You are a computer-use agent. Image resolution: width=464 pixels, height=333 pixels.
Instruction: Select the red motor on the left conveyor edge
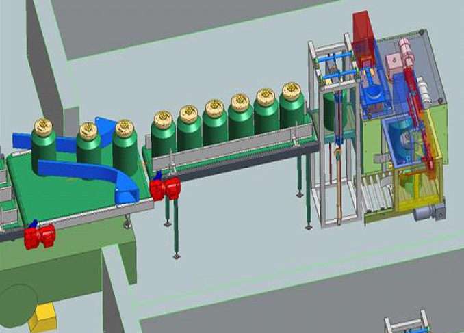[x=40, y=236]
